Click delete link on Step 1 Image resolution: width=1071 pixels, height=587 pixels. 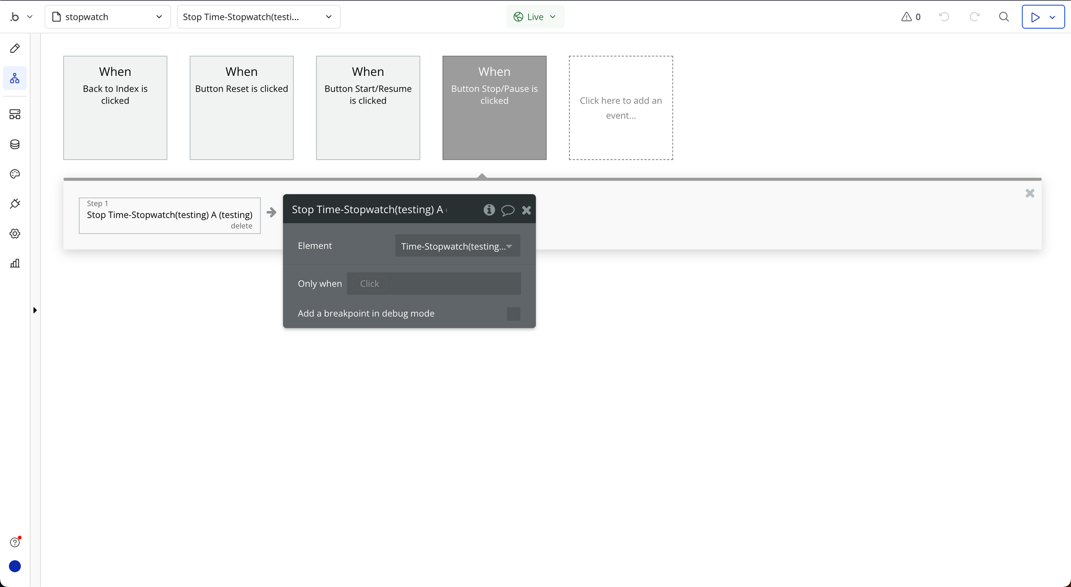(241, 226)
